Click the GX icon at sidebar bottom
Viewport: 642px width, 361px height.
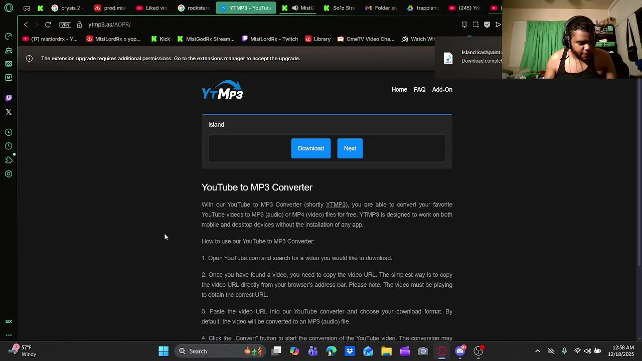pyautogui.click(x=9, y=321)
